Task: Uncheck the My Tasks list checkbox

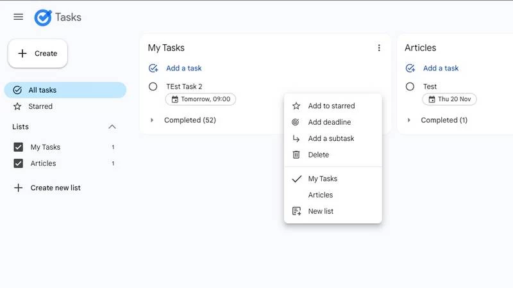Action: click(x=19, y=147)
